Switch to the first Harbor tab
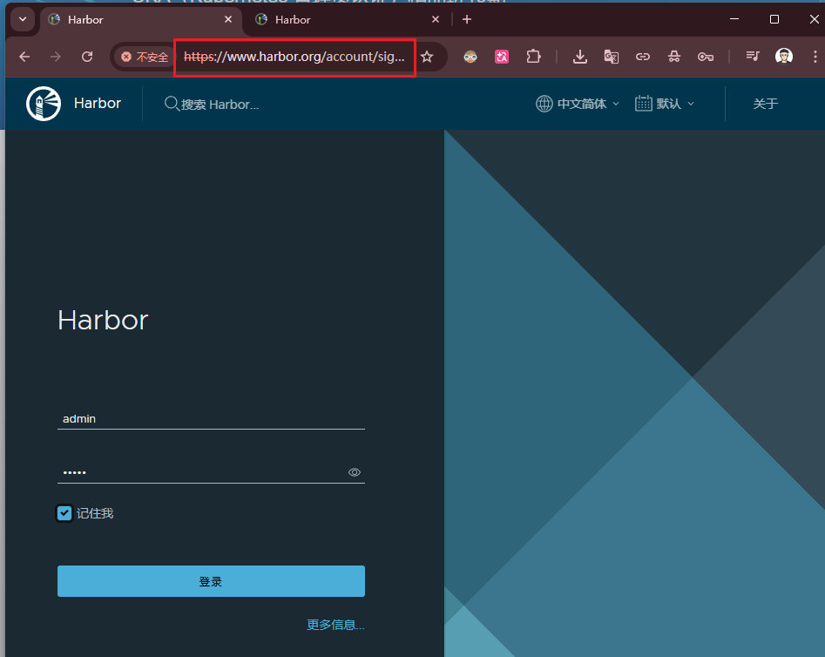This screenshot has width=825, height=657. pos(140,20)
